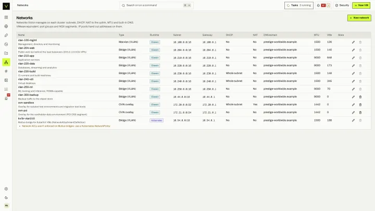The width and height of the screenshot is (375, 211).
Task: Click the Gateway column header
Action: pyautogui.click(x=207, y=35)
